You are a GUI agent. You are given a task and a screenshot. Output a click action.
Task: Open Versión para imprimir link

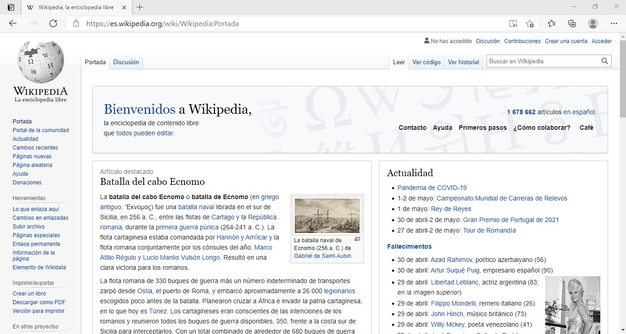click(39, 311)
